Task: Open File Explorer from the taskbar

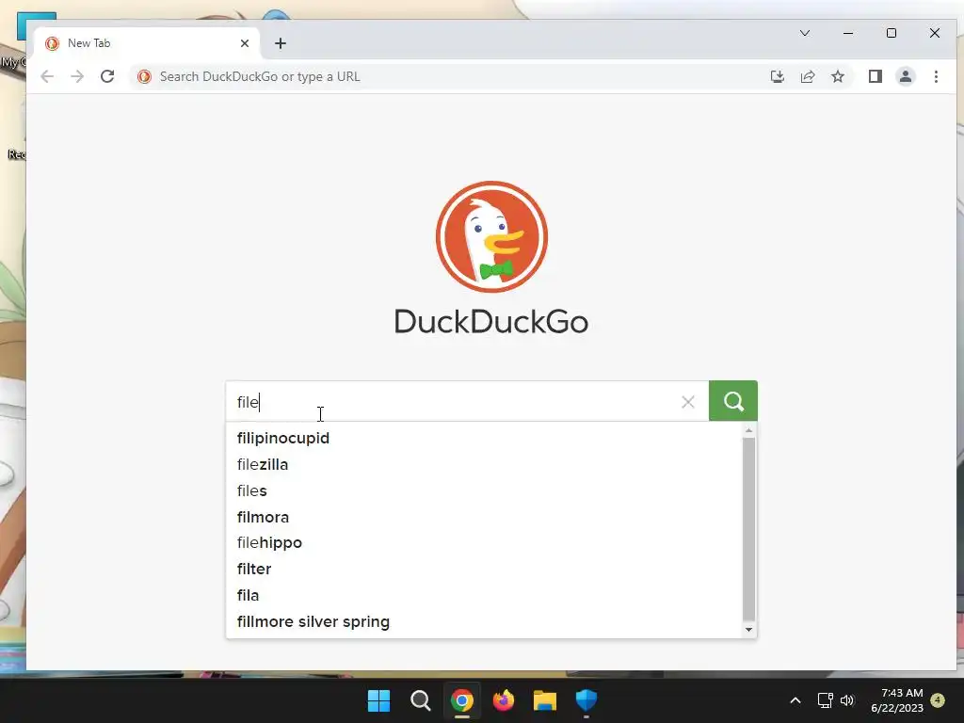Action: point(545,700)
